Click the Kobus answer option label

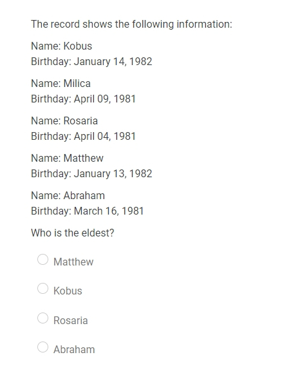(68, 291)
